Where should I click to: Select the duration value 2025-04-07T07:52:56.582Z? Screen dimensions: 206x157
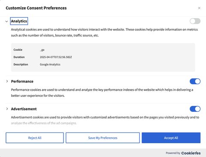[x=56, y=57]
